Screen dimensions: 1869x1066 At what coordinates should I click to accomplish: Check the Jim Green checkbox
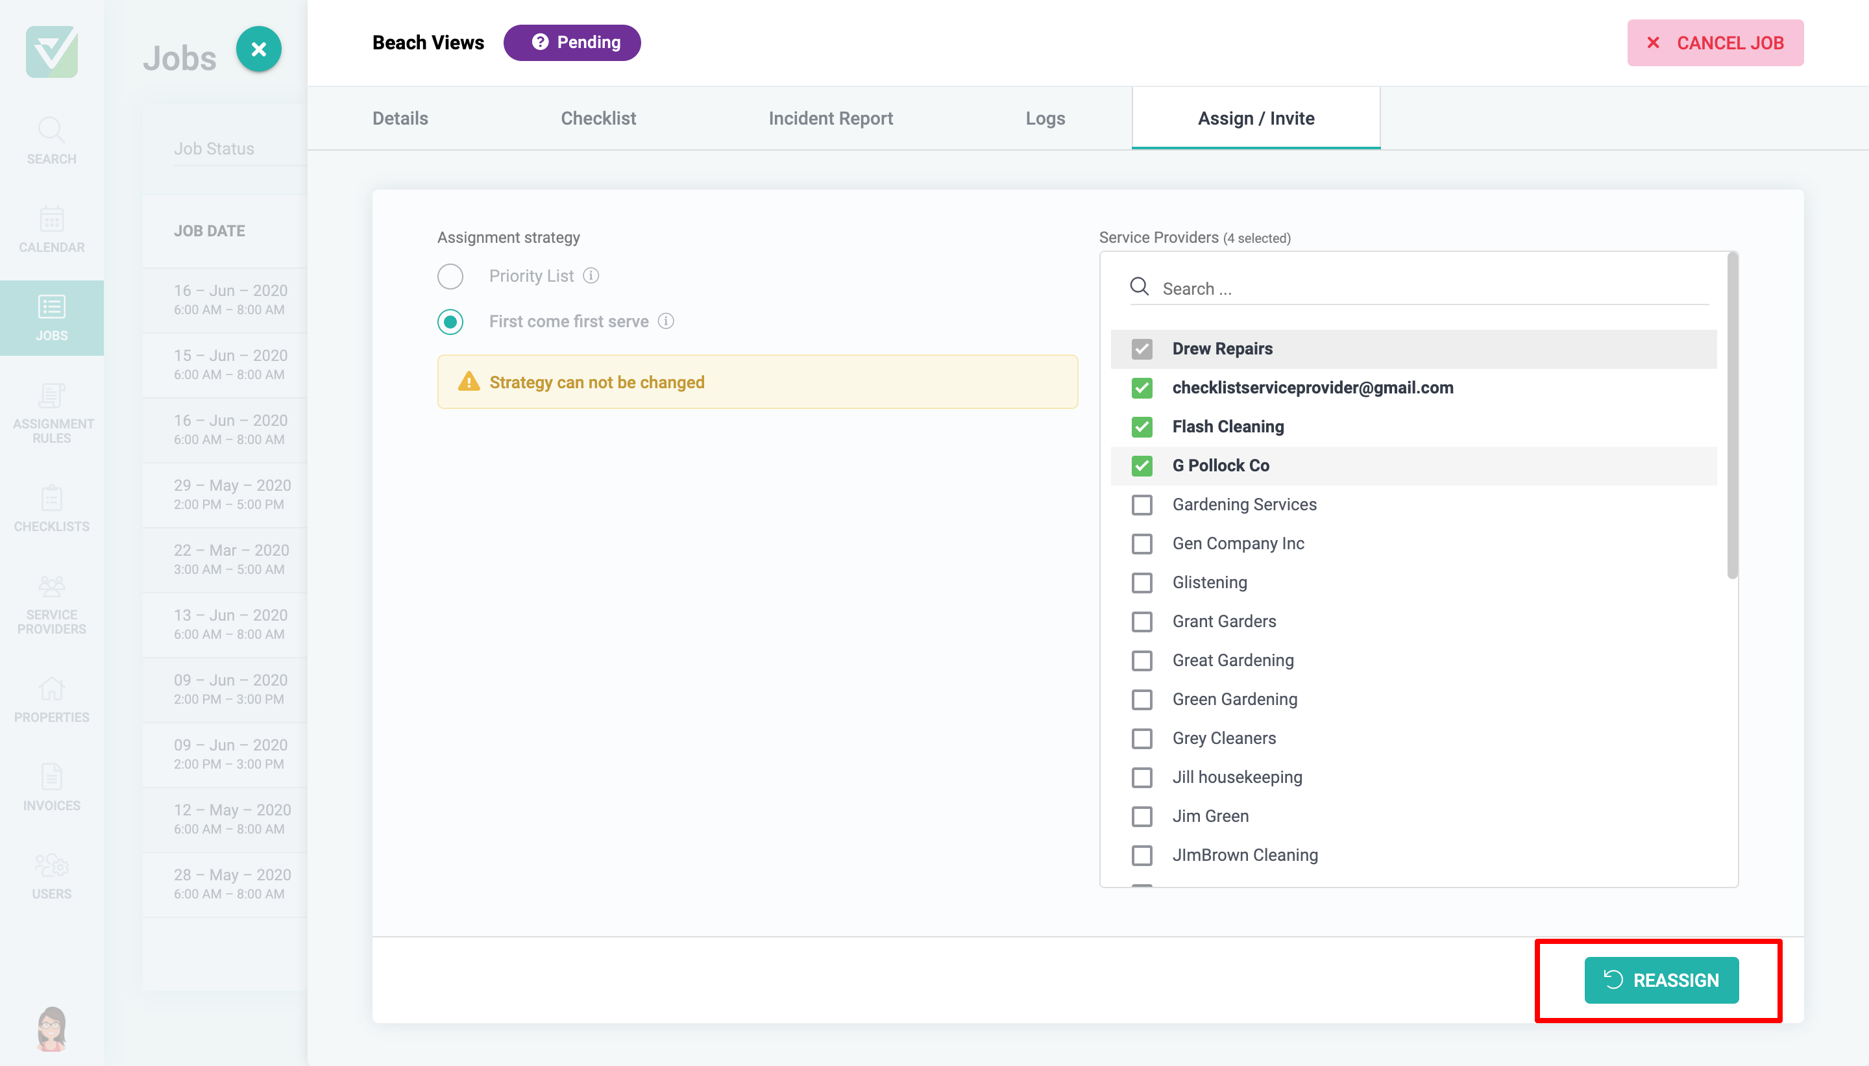pyautogui.click(x=1142, y=816)
